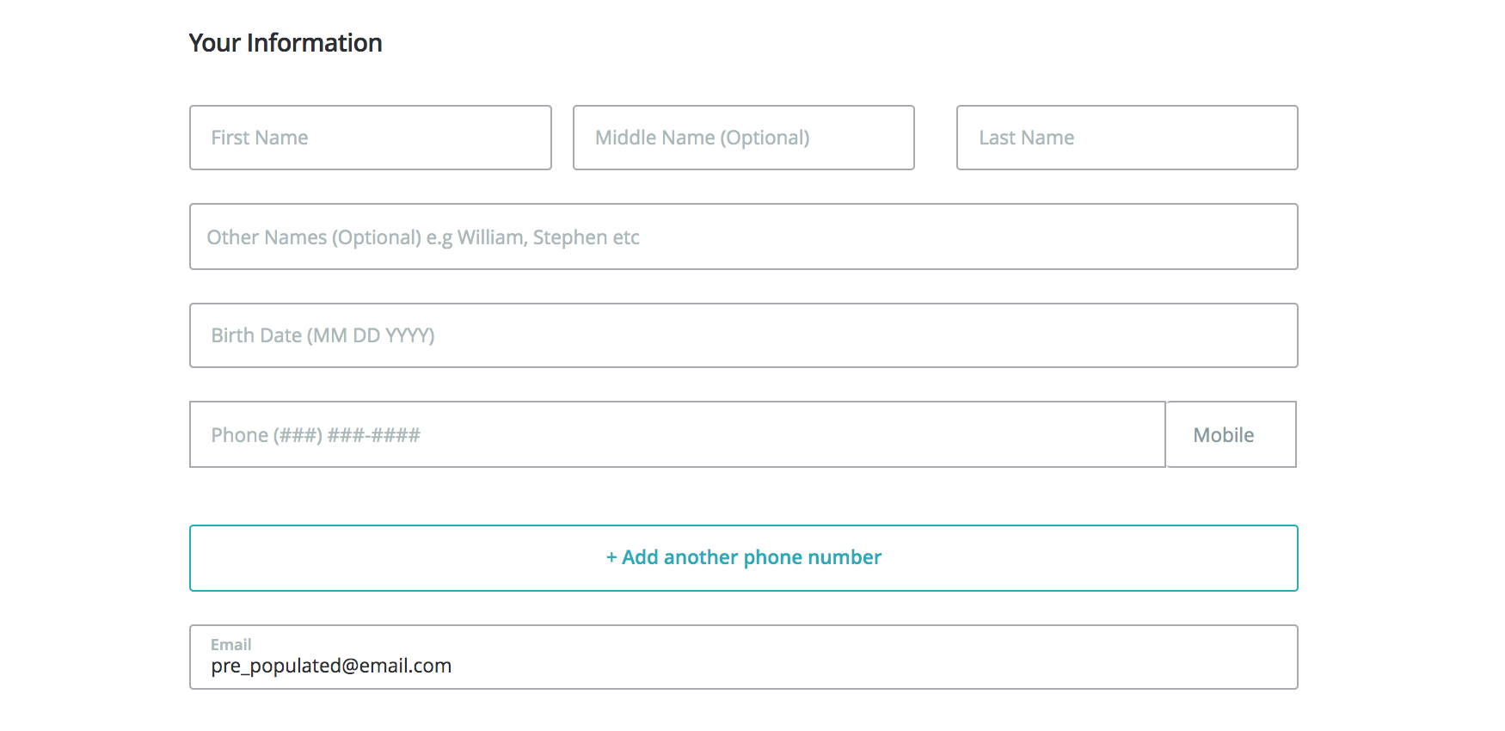Open the Mobile phone type dropdown
Image resolution: width=1505 pixels, height=731 pixels.
click(x=1231, y=434)
